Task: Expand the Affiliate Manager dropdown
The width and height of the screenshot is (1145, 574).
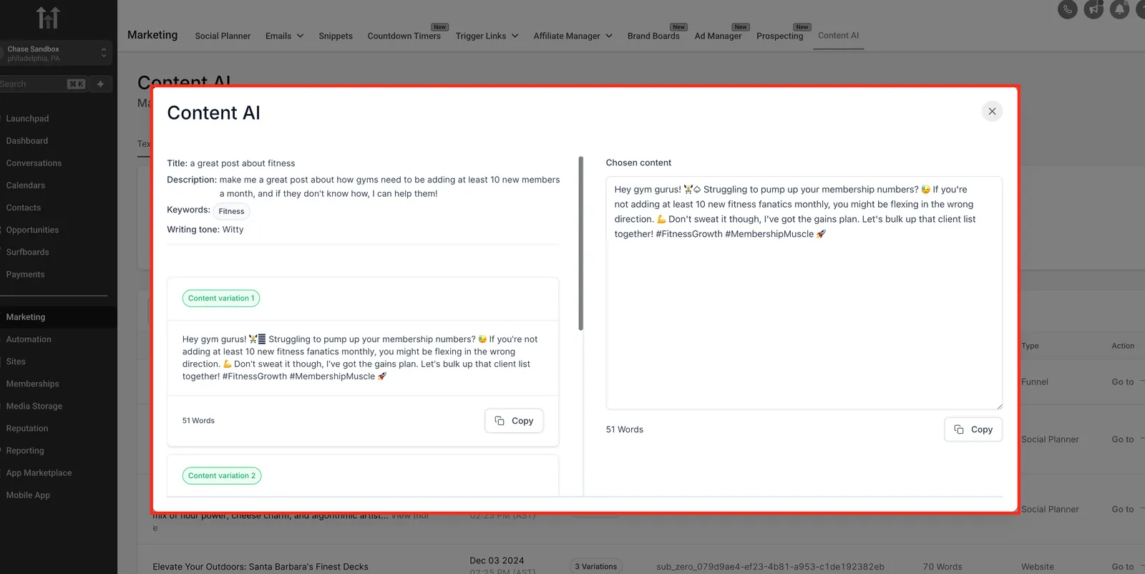Action: [572, 36]
